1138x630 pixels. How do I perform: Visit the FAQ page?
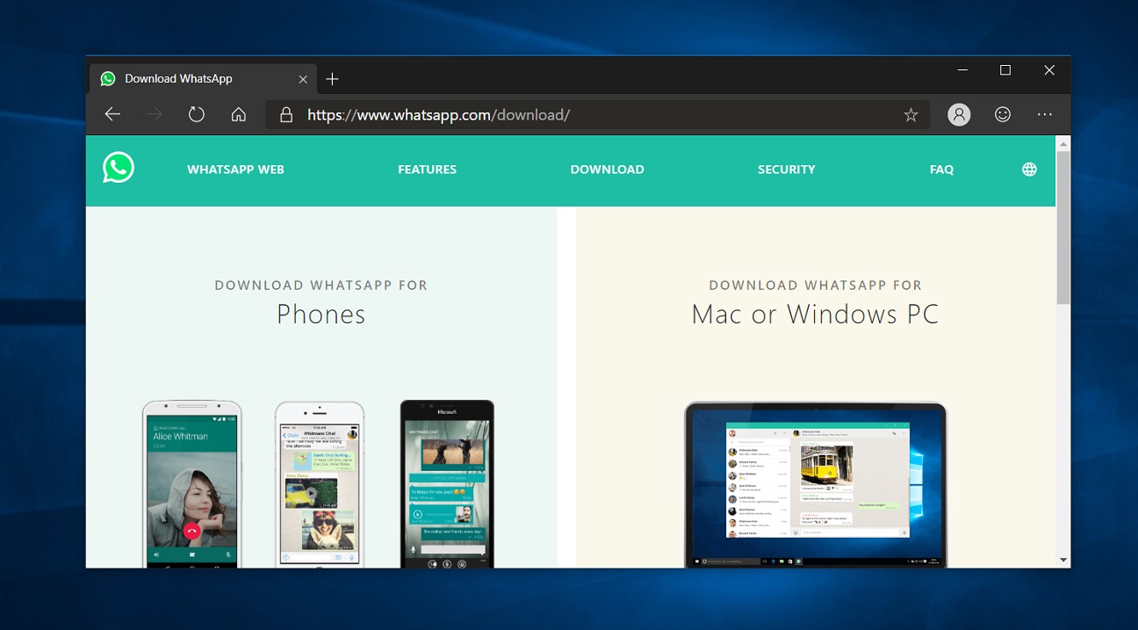point(941,170)
